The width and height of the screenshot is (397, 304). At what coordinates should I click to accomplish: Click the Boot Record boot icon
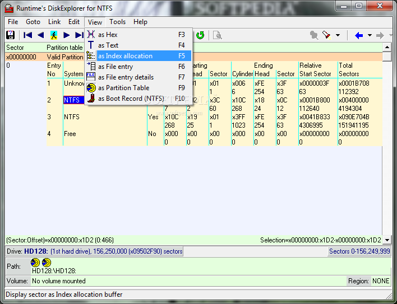coord(91,98)
